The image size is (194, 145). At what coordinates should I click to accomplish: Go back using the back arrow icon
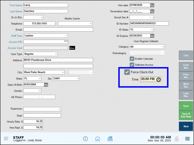click(85, 138)
